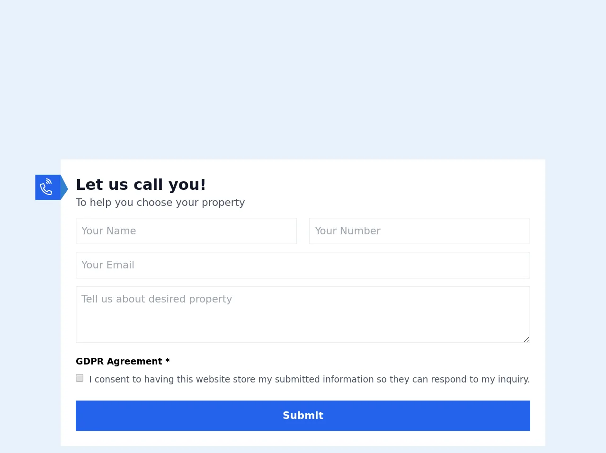Click the "Let us call you!" heading
This screenshot has height=453, width=606.
[x=141, y=185]
